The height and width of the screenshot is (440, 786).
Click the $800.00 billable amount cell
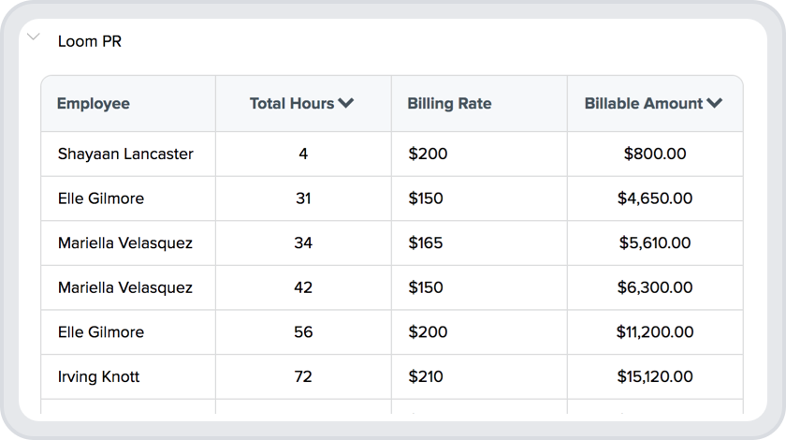(x=655, y=154)
